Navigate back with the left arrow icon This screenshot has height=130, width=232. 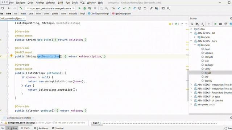(9, 8)
